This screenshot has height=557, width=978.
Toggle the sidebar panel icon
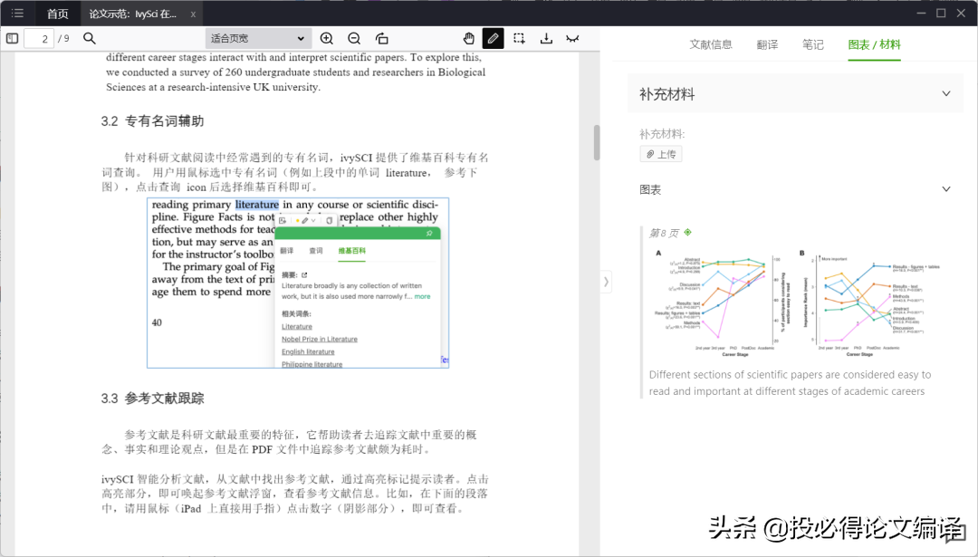(12, 39)
